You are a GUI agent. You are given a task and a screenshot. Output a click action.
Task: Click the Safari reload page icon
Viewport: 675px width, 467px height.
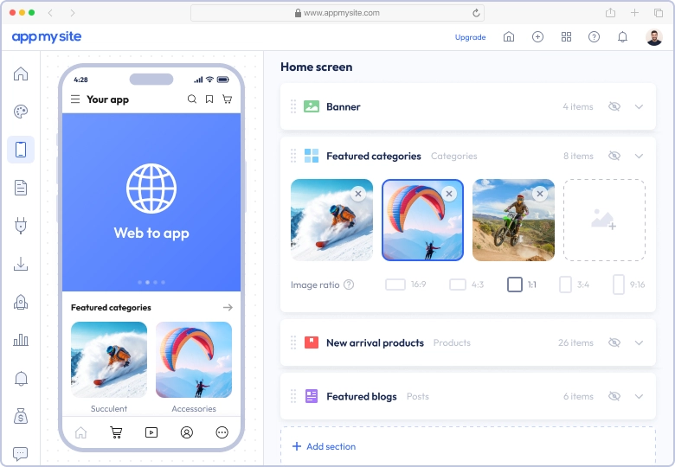[x=476, y=13]
